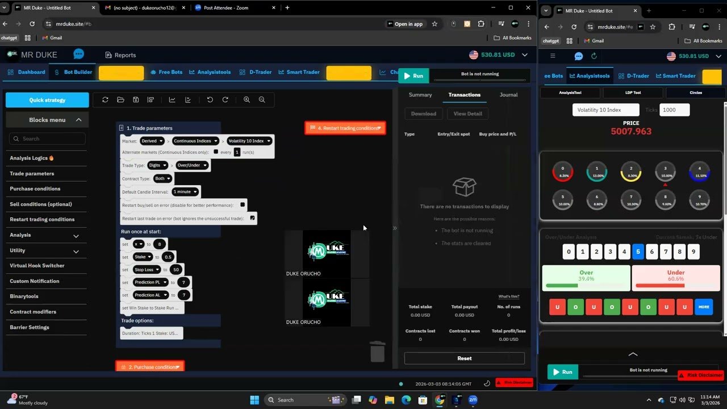Image resolution: width=727 pixels, height=409 pixels.
Task: Select digit circle 0 in analysis tool
Action: (x=563, y=171)
